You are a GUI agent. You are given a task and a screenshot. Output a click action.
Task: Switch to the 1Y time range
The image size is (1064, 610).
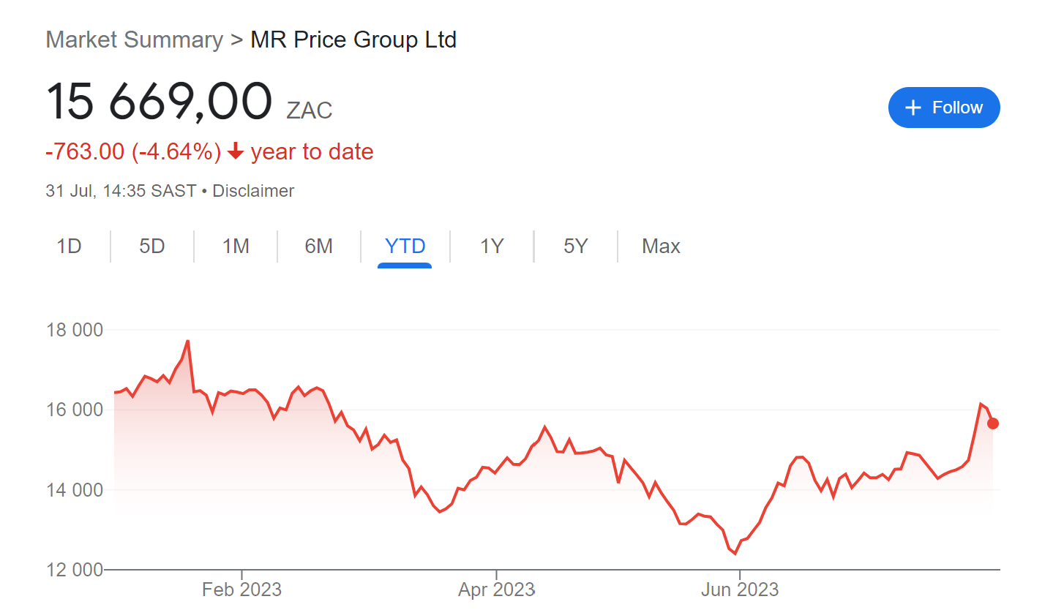pyautogui.click(x=492, y=246)
